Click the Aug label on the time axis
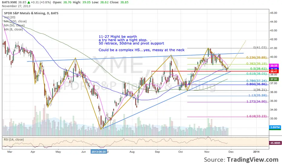 (132, 152)
